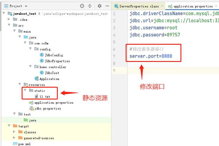Select JdbcTest in the project tree
The image size is (219, 146).
click(x=52, y=73)
